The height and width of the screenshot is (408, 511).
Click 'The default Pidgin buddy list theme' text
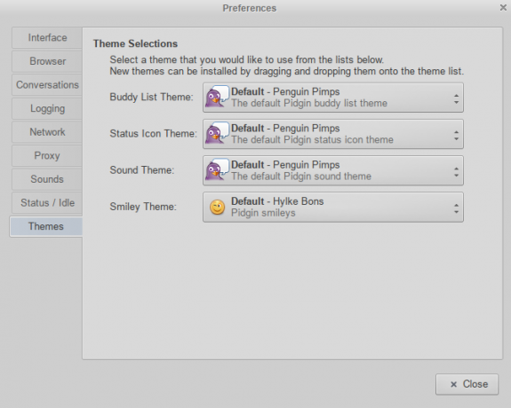[309, 103]
